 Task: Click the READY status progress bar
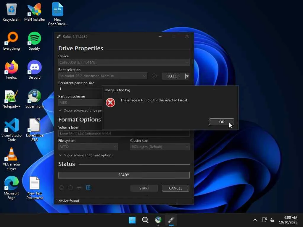124,175
